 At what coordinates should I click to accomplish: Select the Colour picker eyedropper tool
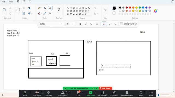click(45, 14)
